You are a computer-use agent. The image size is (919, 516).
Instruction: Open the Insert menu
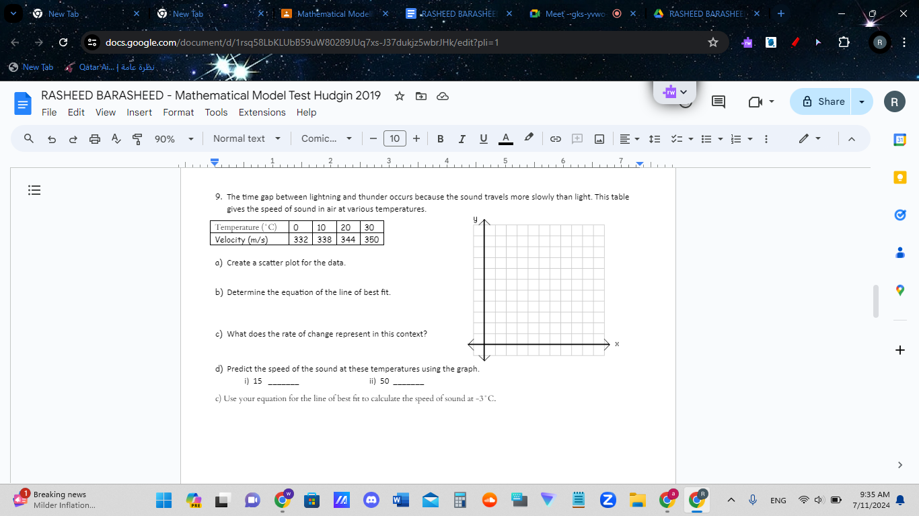click(x=139, y=112)
